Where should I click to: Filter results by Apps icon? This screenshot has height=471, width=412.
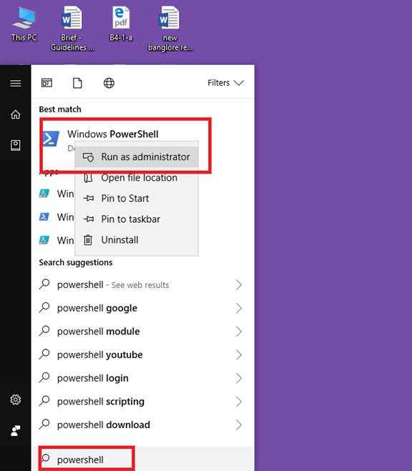click(46, 83)
